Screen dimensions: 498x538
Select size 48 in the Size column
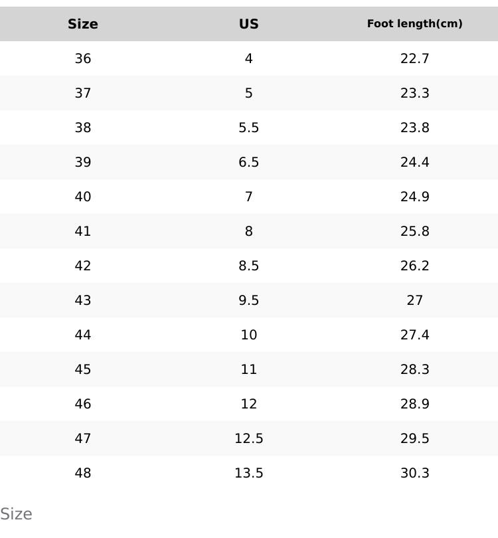(83, 473)
